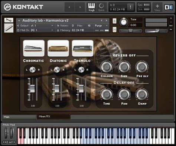Click the Chromatic volume fader

click(x=33, y=89)
